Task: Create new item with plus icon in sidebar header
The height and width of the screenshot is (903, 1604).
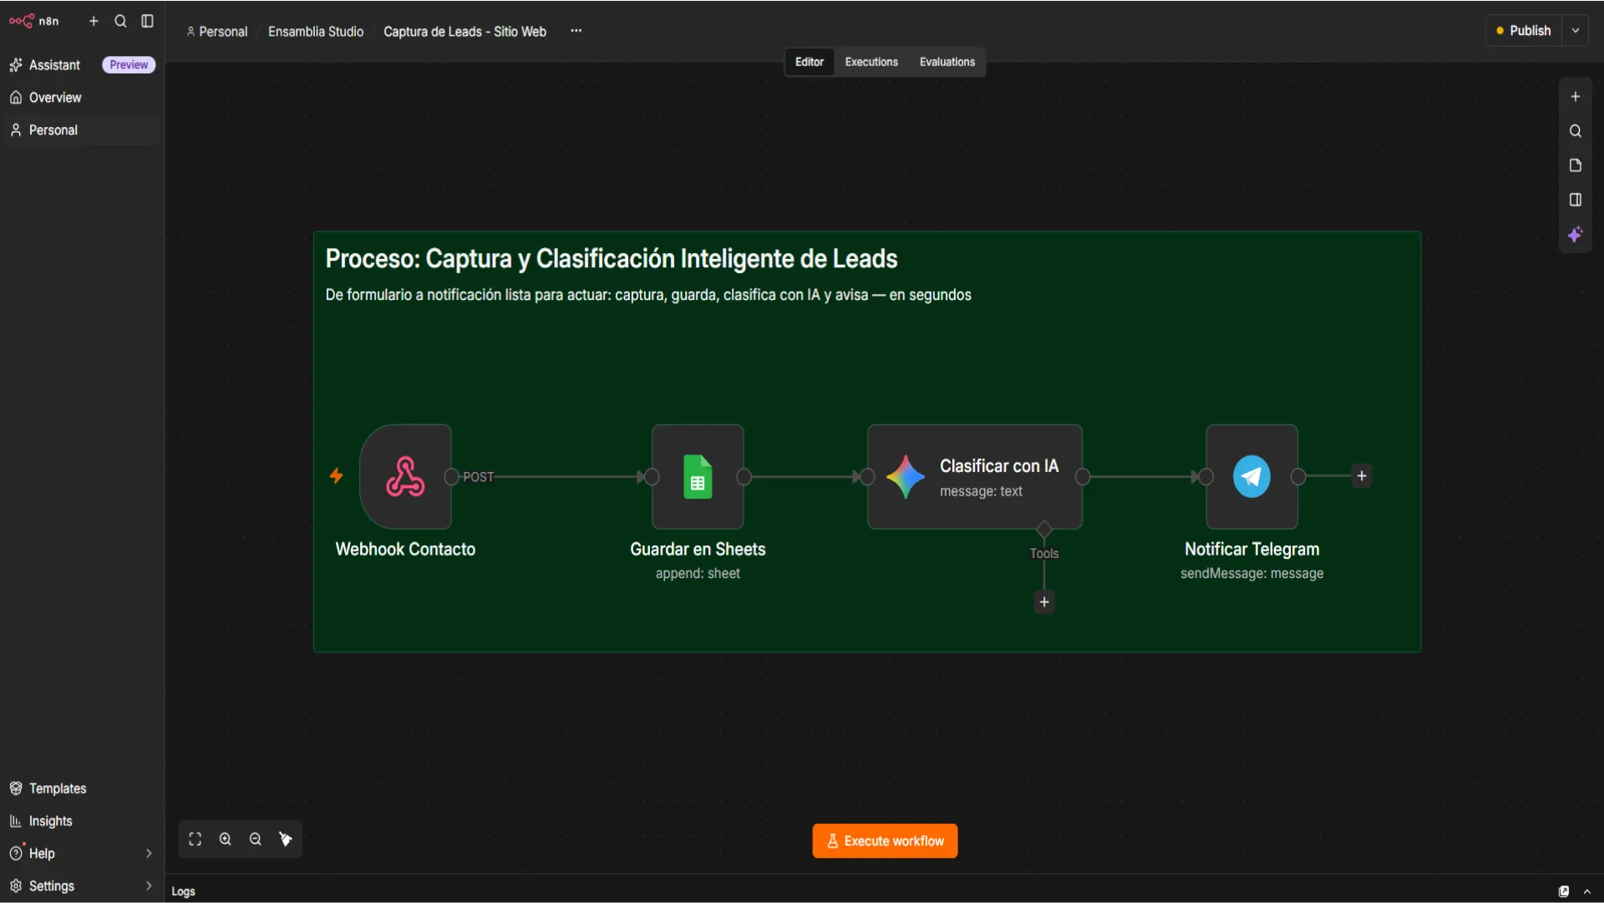Action: coord(94,21)
